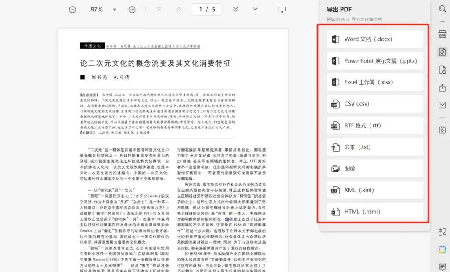
Task: Start slideshow presentation mode
Action: coord(282,10)
